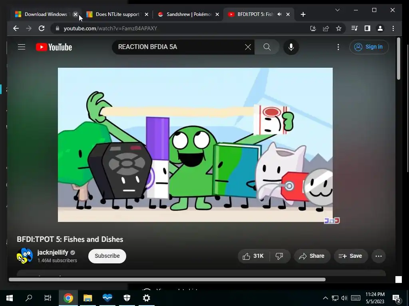Open Chrome media controls icon
This screenshot has height=306, width=409.
tap(355, 28)
